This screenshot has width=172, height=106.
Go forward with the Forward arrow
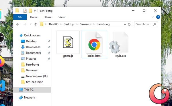pos(25,24)
